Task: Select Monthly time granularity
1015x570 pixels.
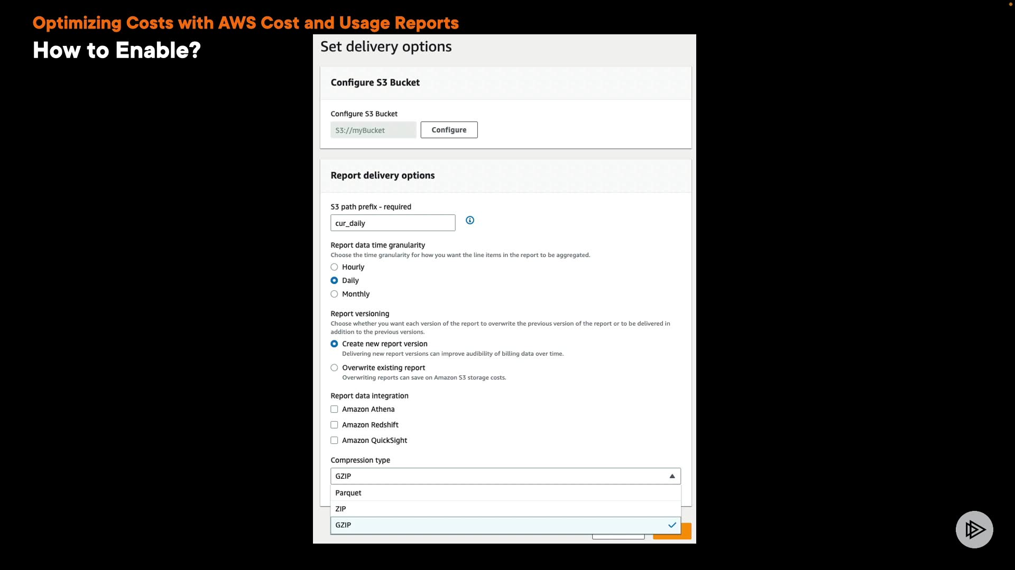Action: 334,294
